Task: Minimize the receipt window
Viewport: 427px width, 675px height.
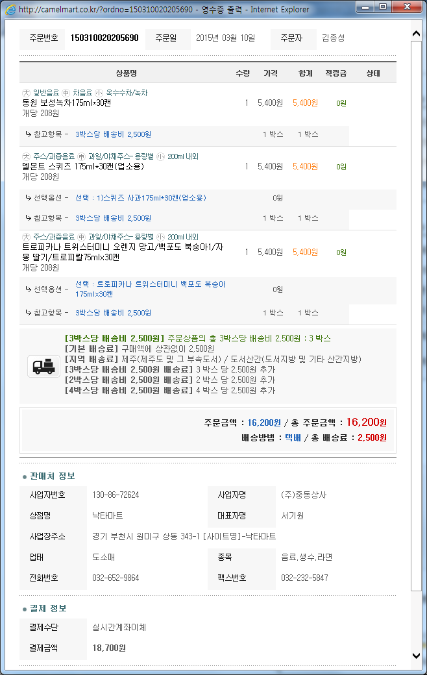Action: point(366,7)
